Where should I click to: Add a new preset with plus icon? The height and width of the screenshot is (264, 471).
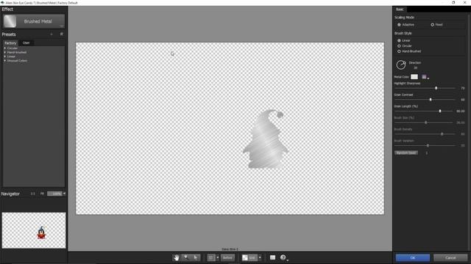(x=52, y=34)
